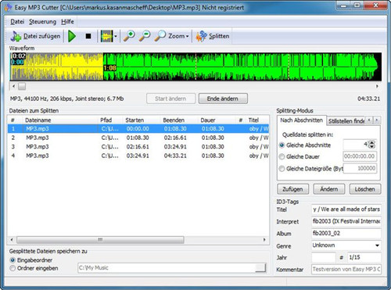Zoom in with the plus magnifier icon
The image size is (391, 290).
coord(129,36)
